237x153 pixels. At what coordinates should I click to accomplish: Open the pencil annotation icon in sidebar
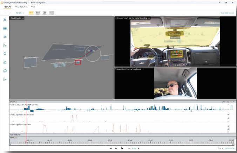click(5, 62)
